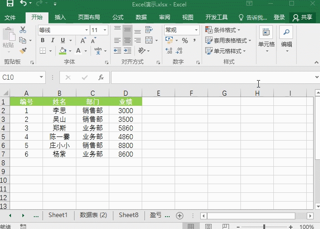This screenshot has height=229, width=320.
Task: Open the 文件 menu
Action: pos(10,17)
